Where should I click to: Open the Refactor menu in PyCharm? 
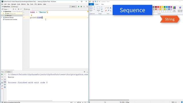click(23, 4)
